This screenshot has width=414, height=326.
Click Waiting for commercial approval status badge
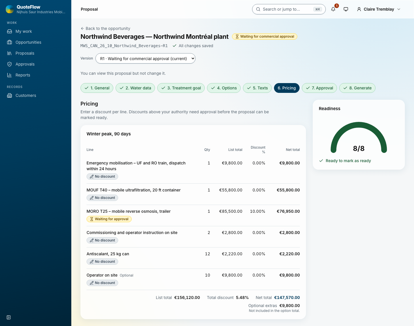[x=264, y=37]
